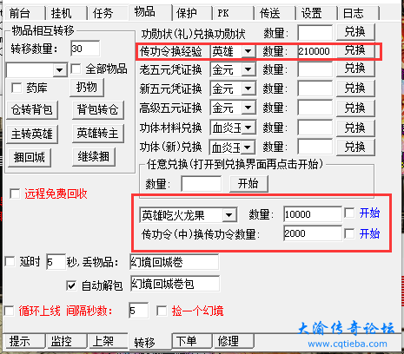Click the 数量 field showing 210000
This screenshot has height=354, width=404.
click(315, 51)
